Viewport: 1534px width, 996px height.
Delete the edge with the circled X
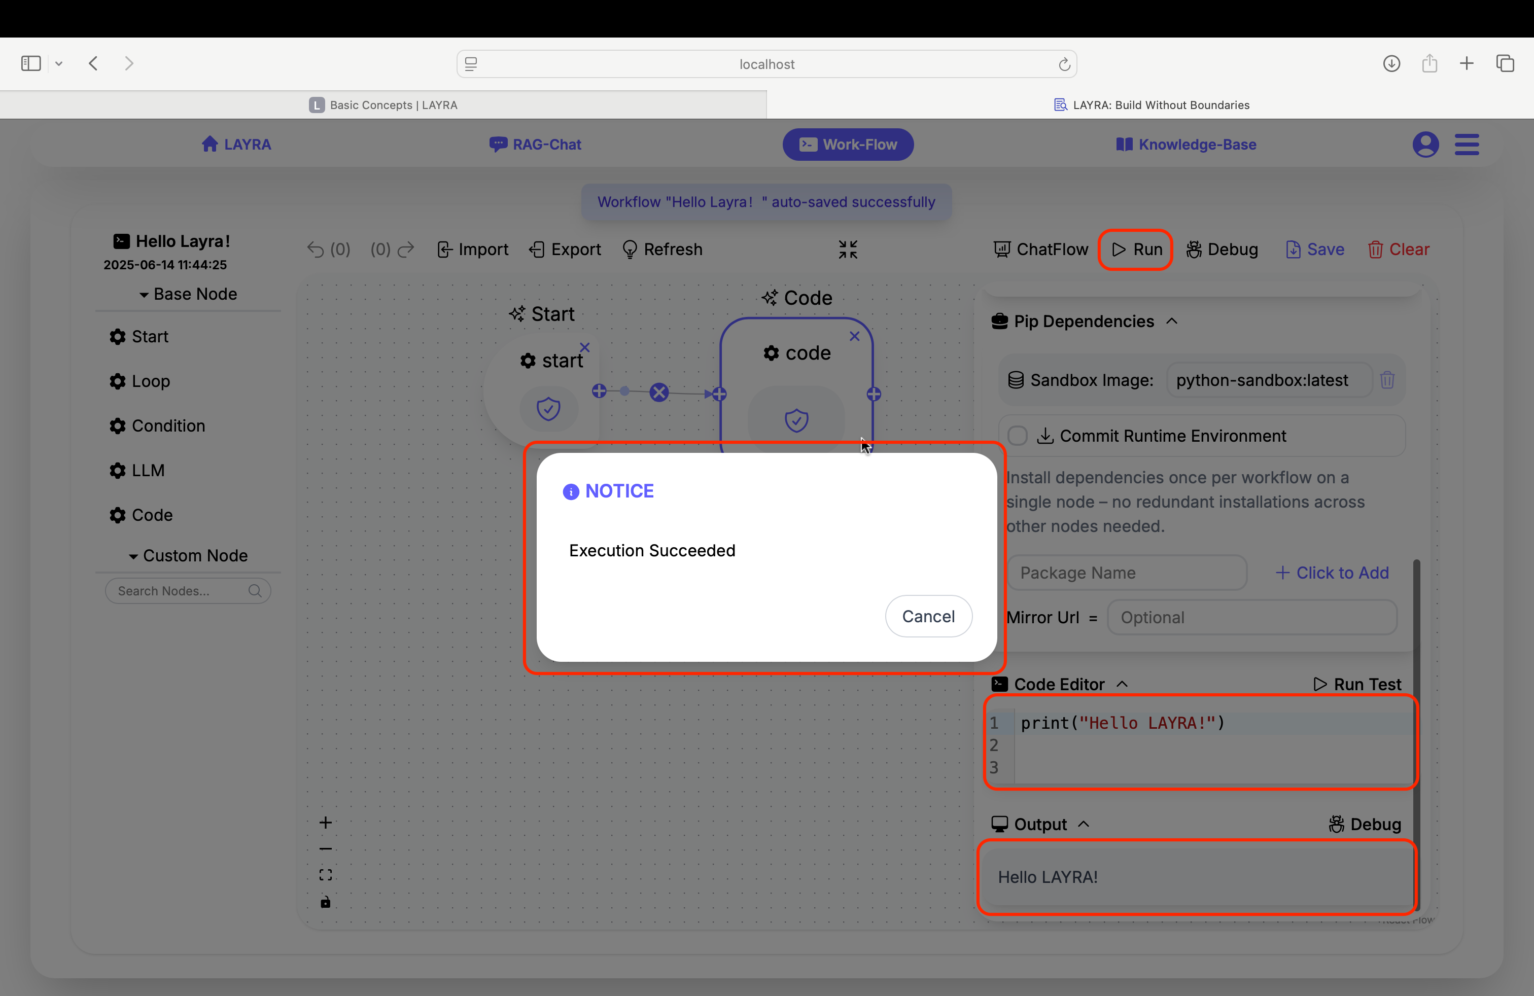[659, 393]
